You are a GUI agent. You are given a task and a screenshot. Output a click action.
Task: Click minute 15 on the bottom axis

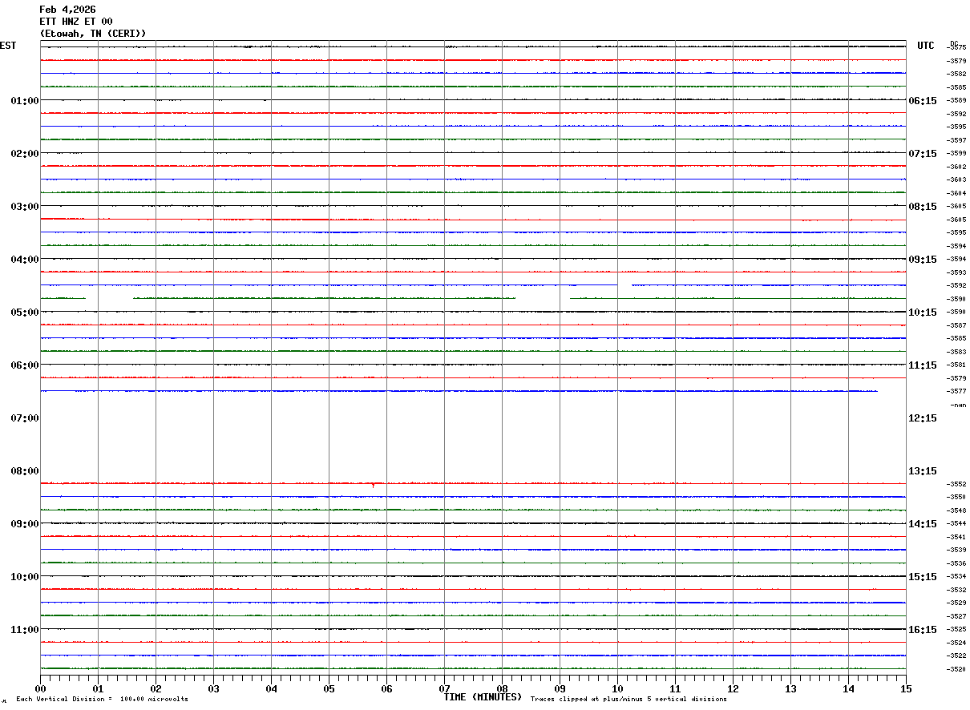tap(906, 689)
